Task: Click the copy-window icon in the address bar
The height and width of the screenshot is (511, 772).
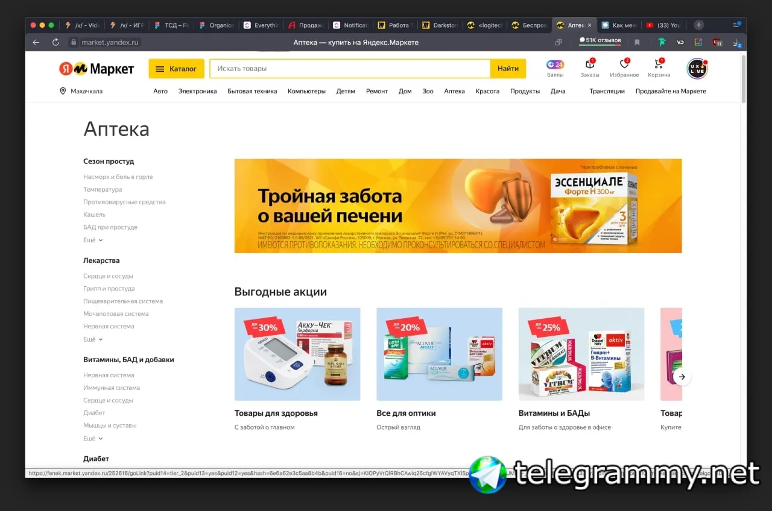Action: 558,42
